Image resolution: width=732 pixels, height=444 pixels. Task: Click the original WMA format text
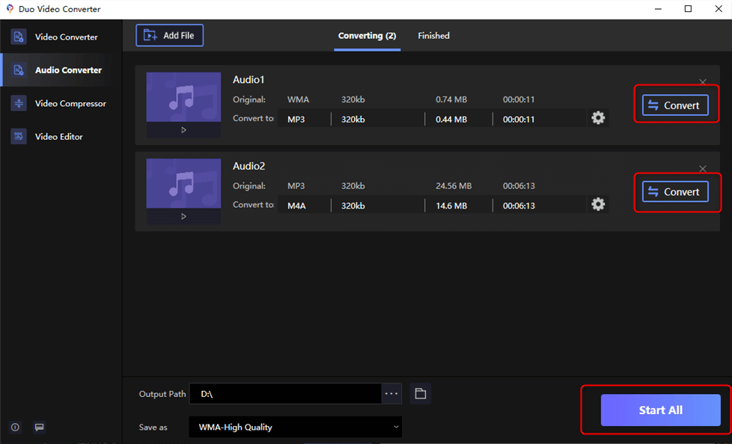tap(299, 100)
